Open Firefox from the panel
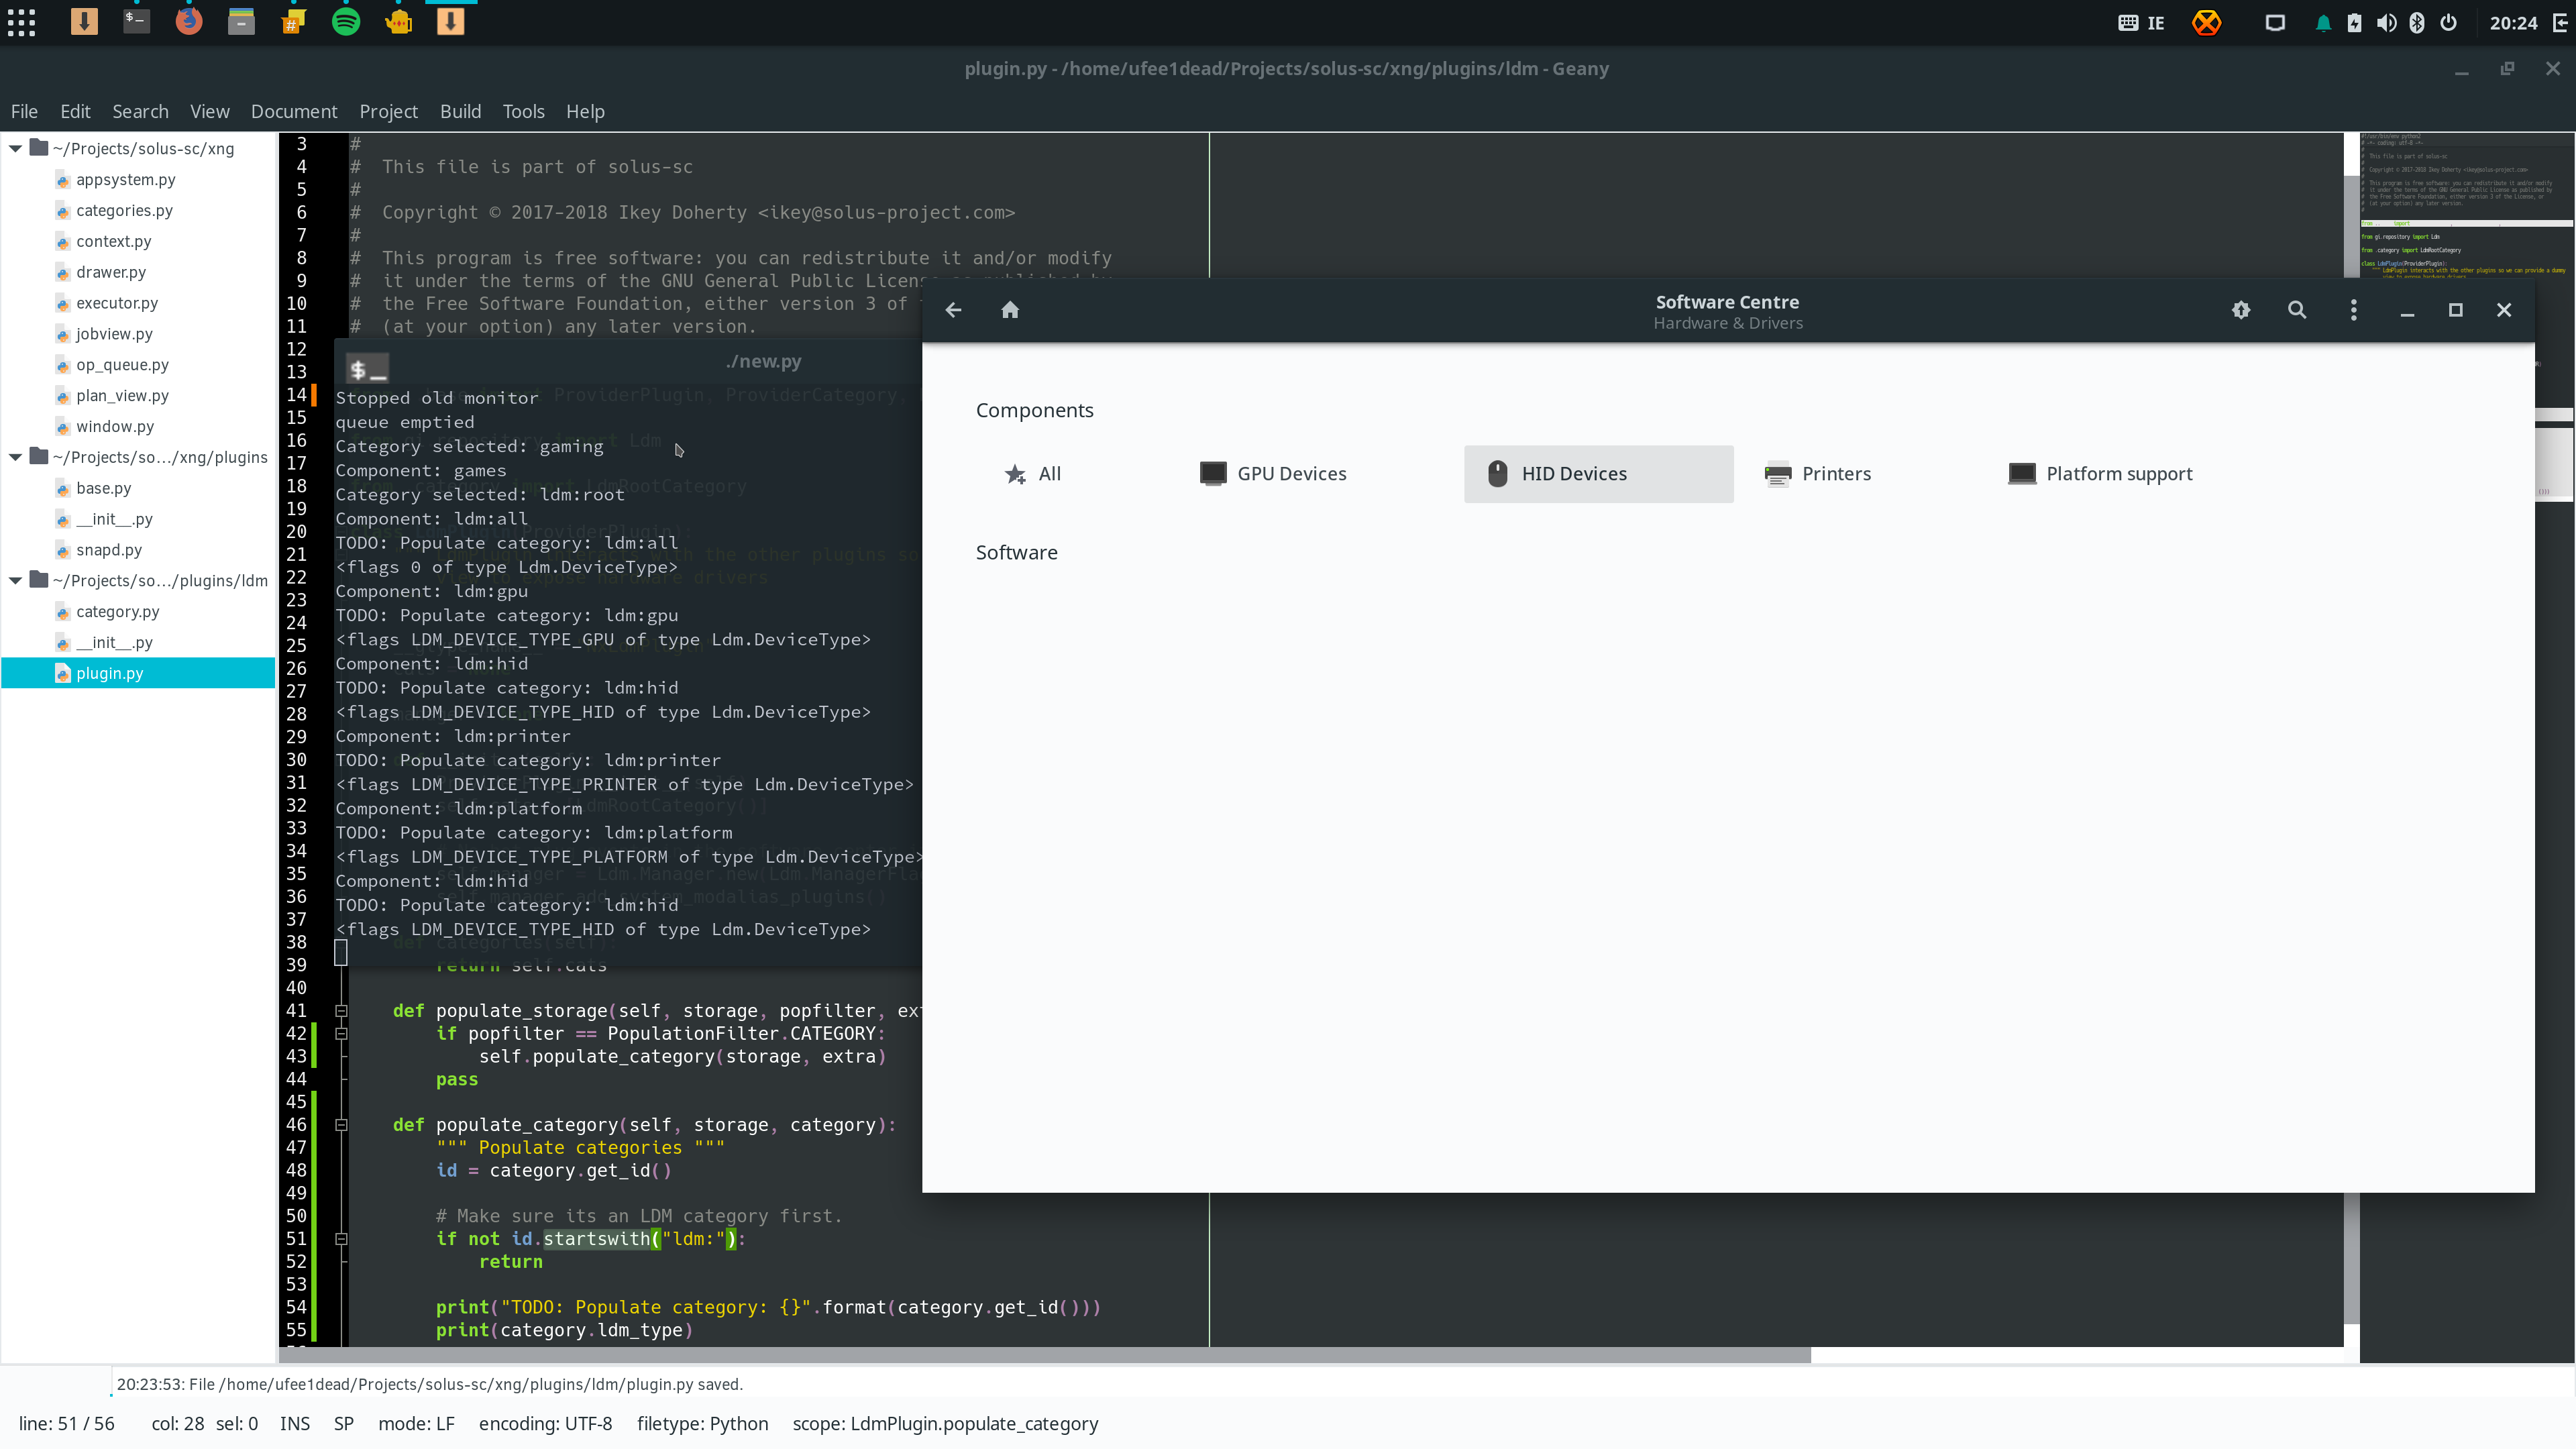This screenshot has height=1449, width=2576. (x=188, y=21)
